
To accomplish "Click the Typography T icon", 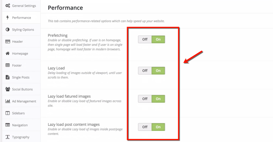I will click(x=7, y=137).
